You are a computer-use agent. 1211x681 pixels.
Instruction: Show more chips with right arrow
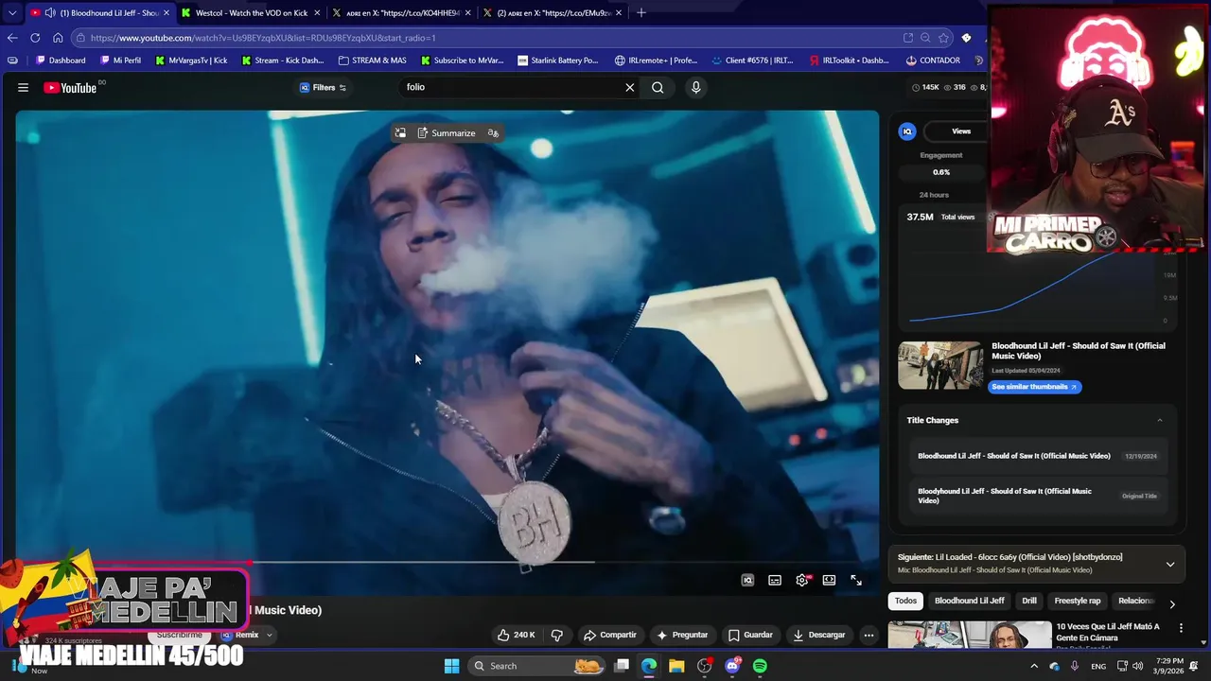[1172, 603]
